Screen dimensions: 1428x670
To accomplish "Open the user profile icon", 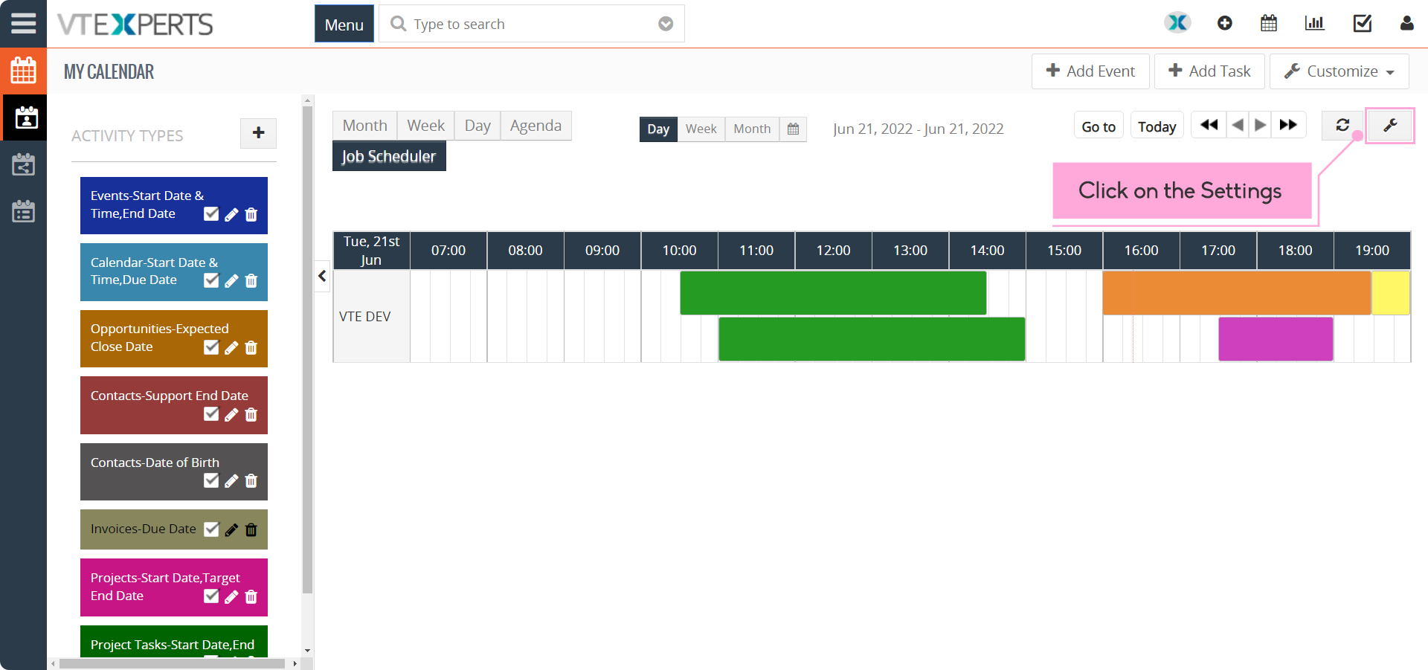I will pos(1406,23).
